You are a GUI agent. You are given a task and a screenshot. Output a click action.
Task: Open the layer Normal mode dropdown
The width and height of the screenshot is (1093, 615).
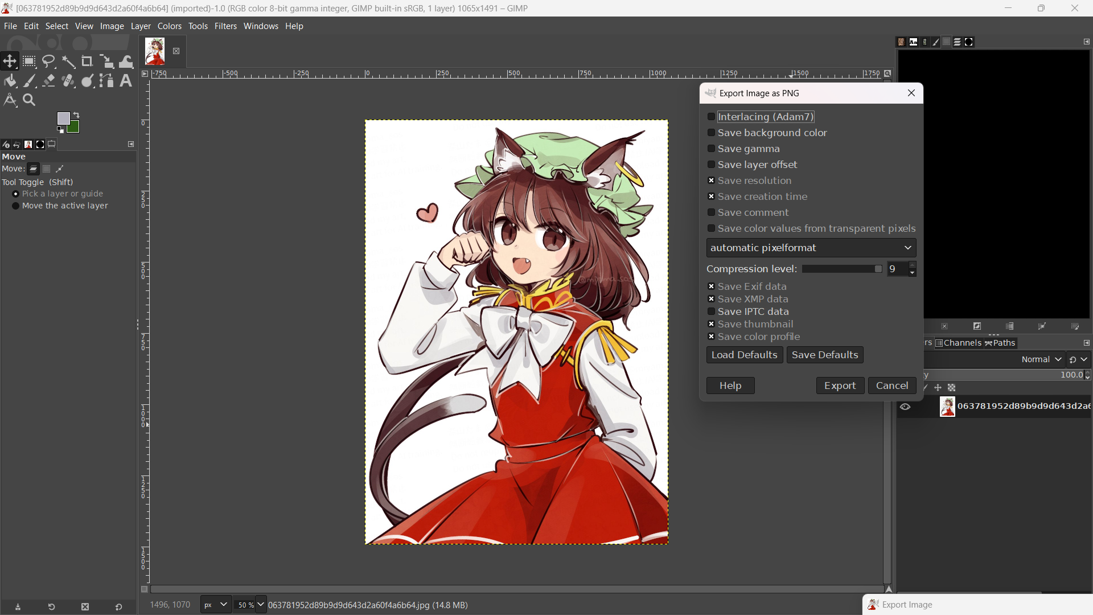1041,359
